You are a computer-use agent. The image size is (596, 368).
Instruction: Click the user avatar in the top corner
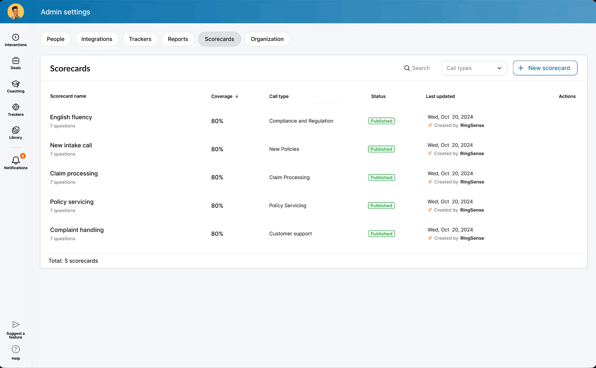point(16,12)
